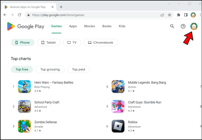The width and height of the screenshot is (202, 140).
Task: Open Craft Guys: Stumble Run title
Action: (x=145, y=102)
